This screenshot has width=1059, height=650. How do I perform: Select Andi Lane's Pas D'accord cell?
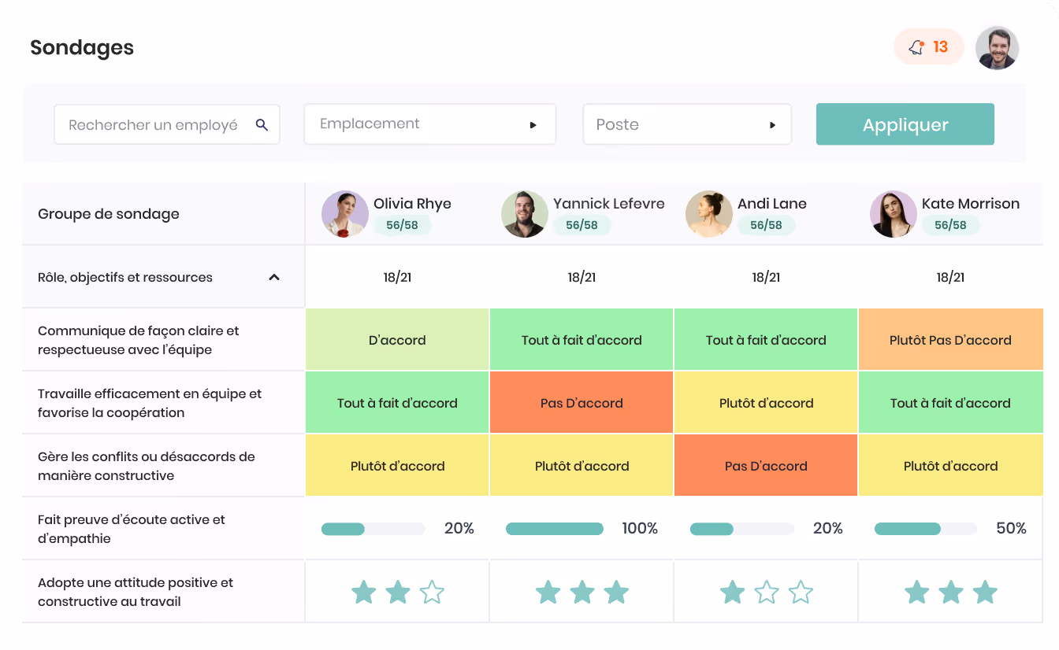click(766, 465)
